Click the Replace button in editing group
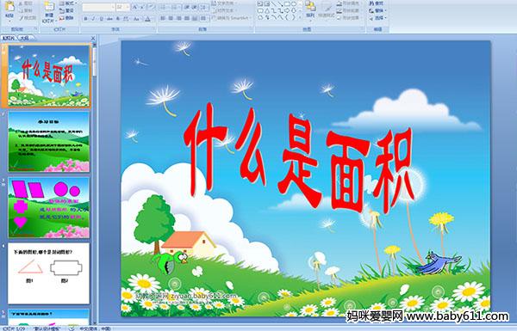The height and width of the screenshot is (331, 517). (377, 10)
